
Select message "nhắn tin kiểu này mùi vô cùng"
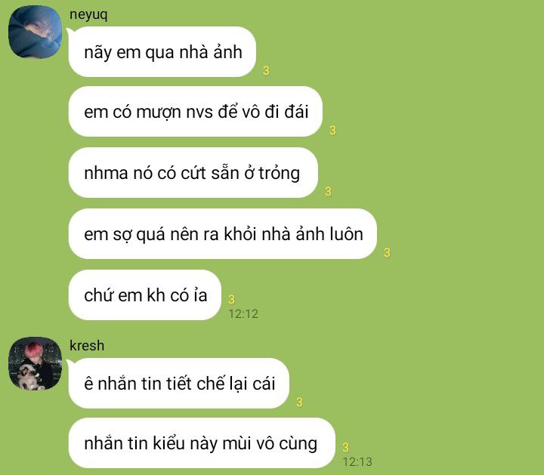point(202,443)
